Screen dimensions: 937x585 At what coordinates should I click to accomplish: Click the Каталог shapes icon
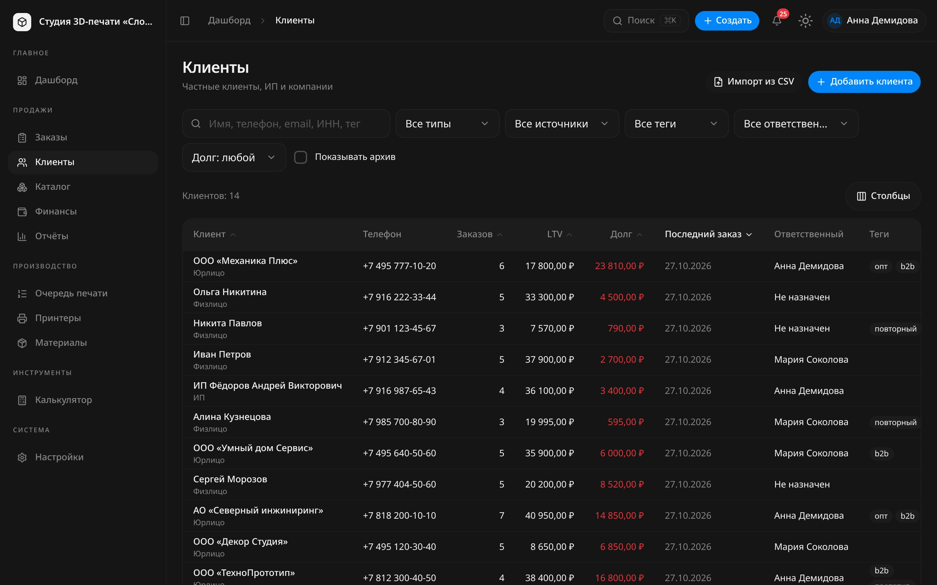click(x=22, y=187)
